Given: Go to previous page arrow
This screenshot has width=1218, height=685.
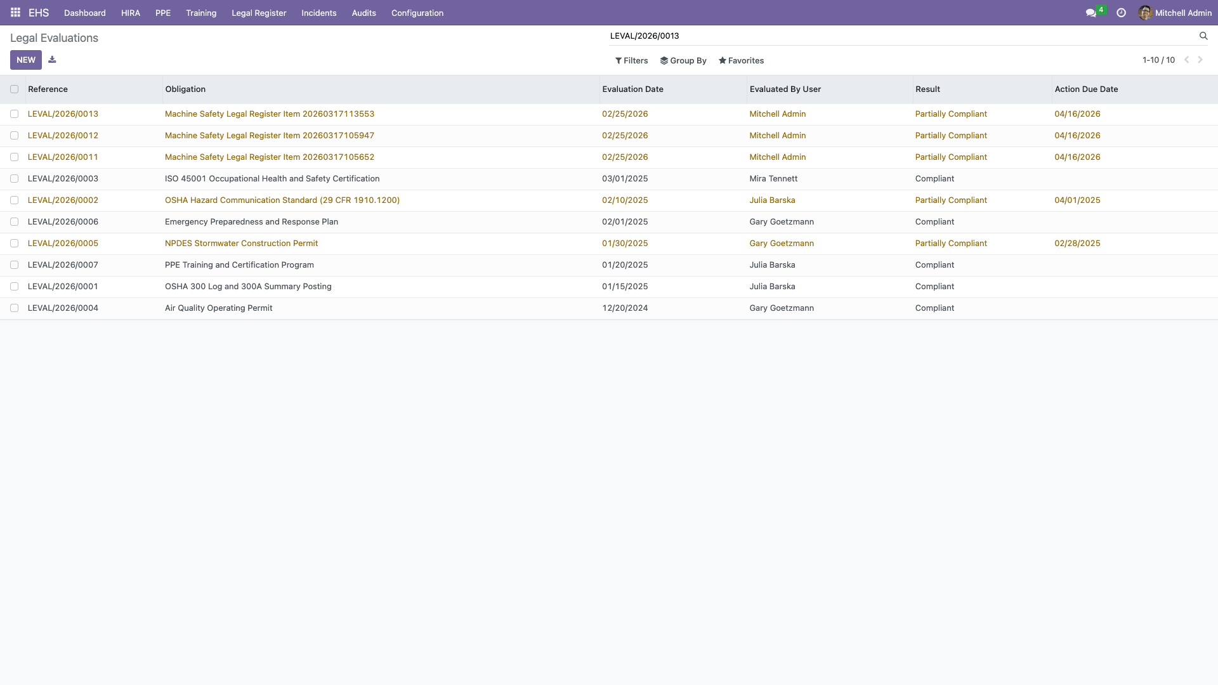Looking at the screenshot, I should click(x=1186, y=60).
